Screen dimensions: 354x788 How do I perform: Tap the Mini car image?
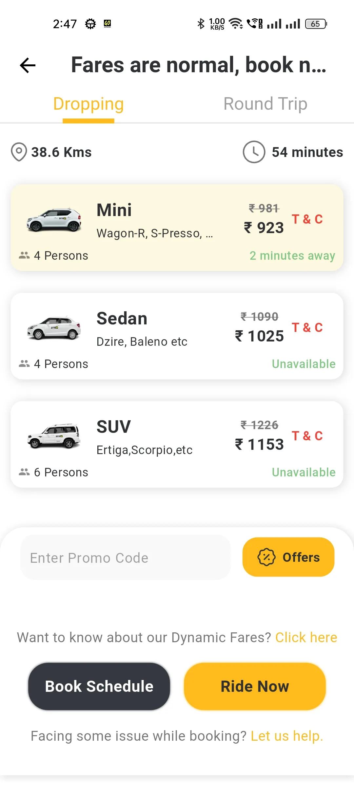[x=54, y=220]
